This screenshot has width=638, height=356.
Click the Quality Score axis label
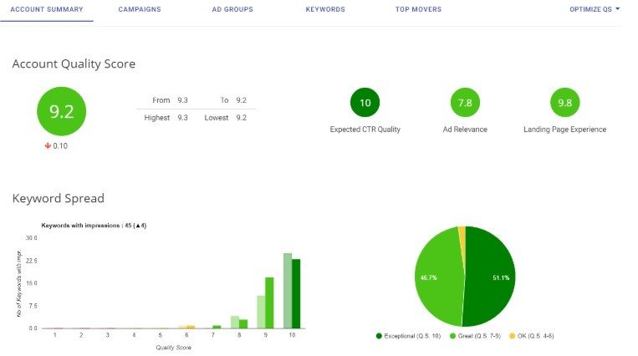(x=173, y=348)
